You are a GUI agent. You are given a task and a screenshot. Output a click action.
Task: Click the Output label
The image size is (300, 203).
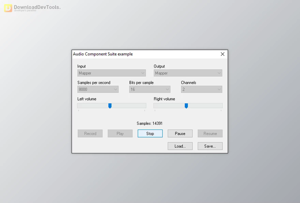(159, 66)
